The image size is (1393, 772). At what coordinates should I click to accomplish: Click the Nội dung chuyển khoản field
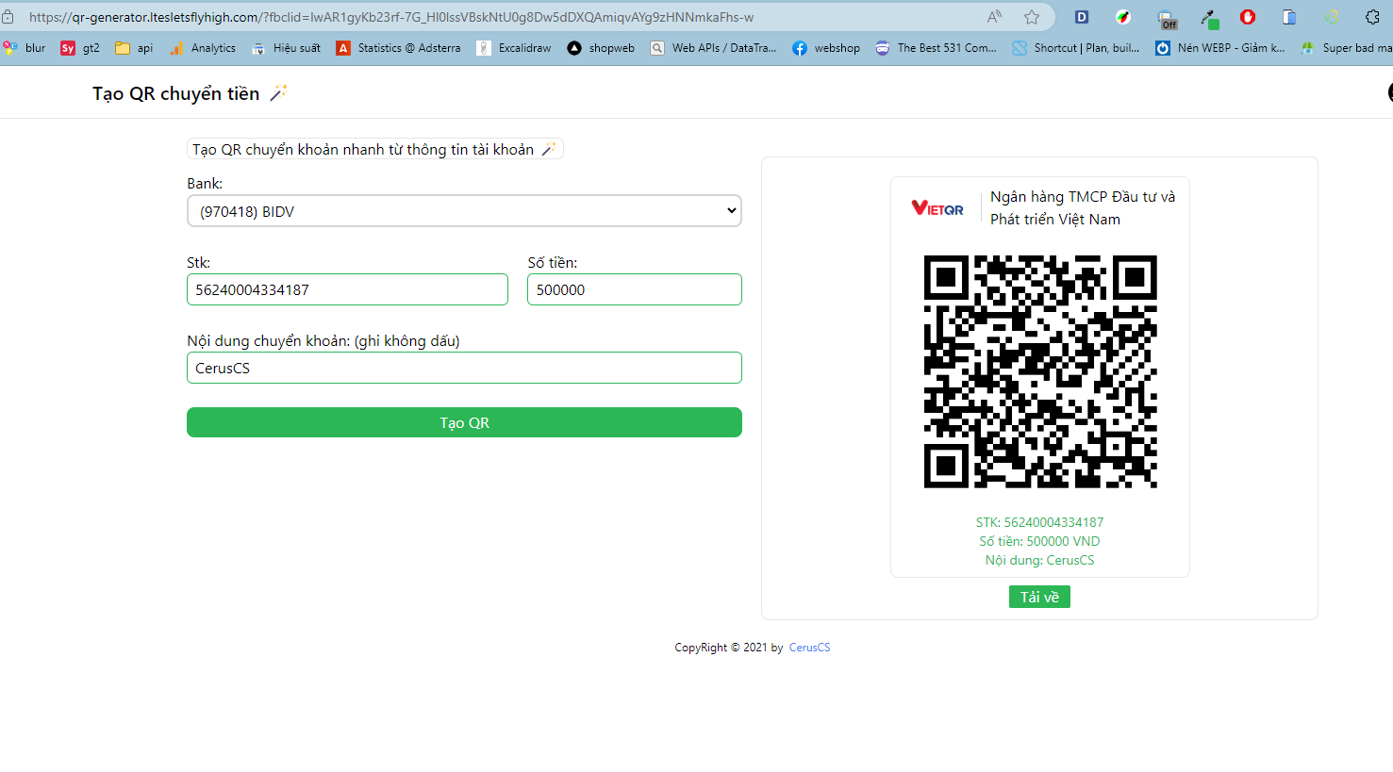click(464, 368)
